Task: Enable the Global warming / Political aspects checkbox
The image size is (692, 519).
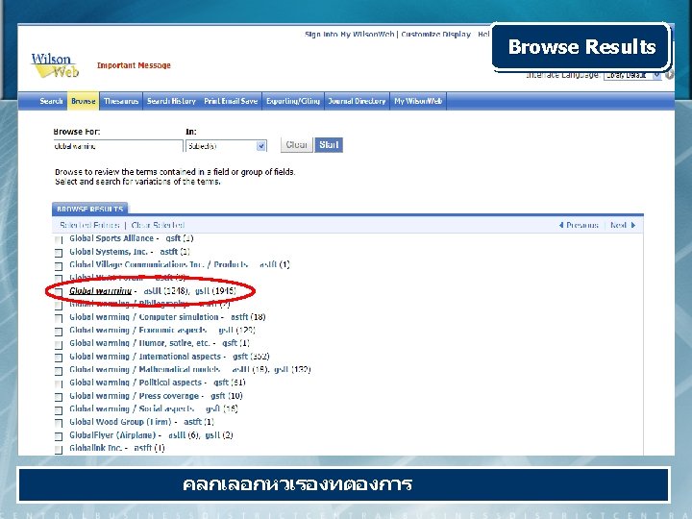Action: [x=59, y=383]
